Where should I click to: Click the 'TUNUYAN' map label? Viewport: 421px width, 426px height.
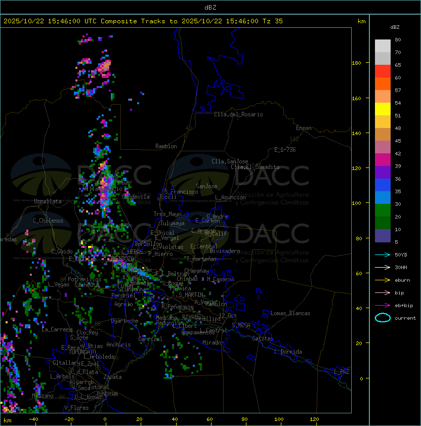click(107, 394)
